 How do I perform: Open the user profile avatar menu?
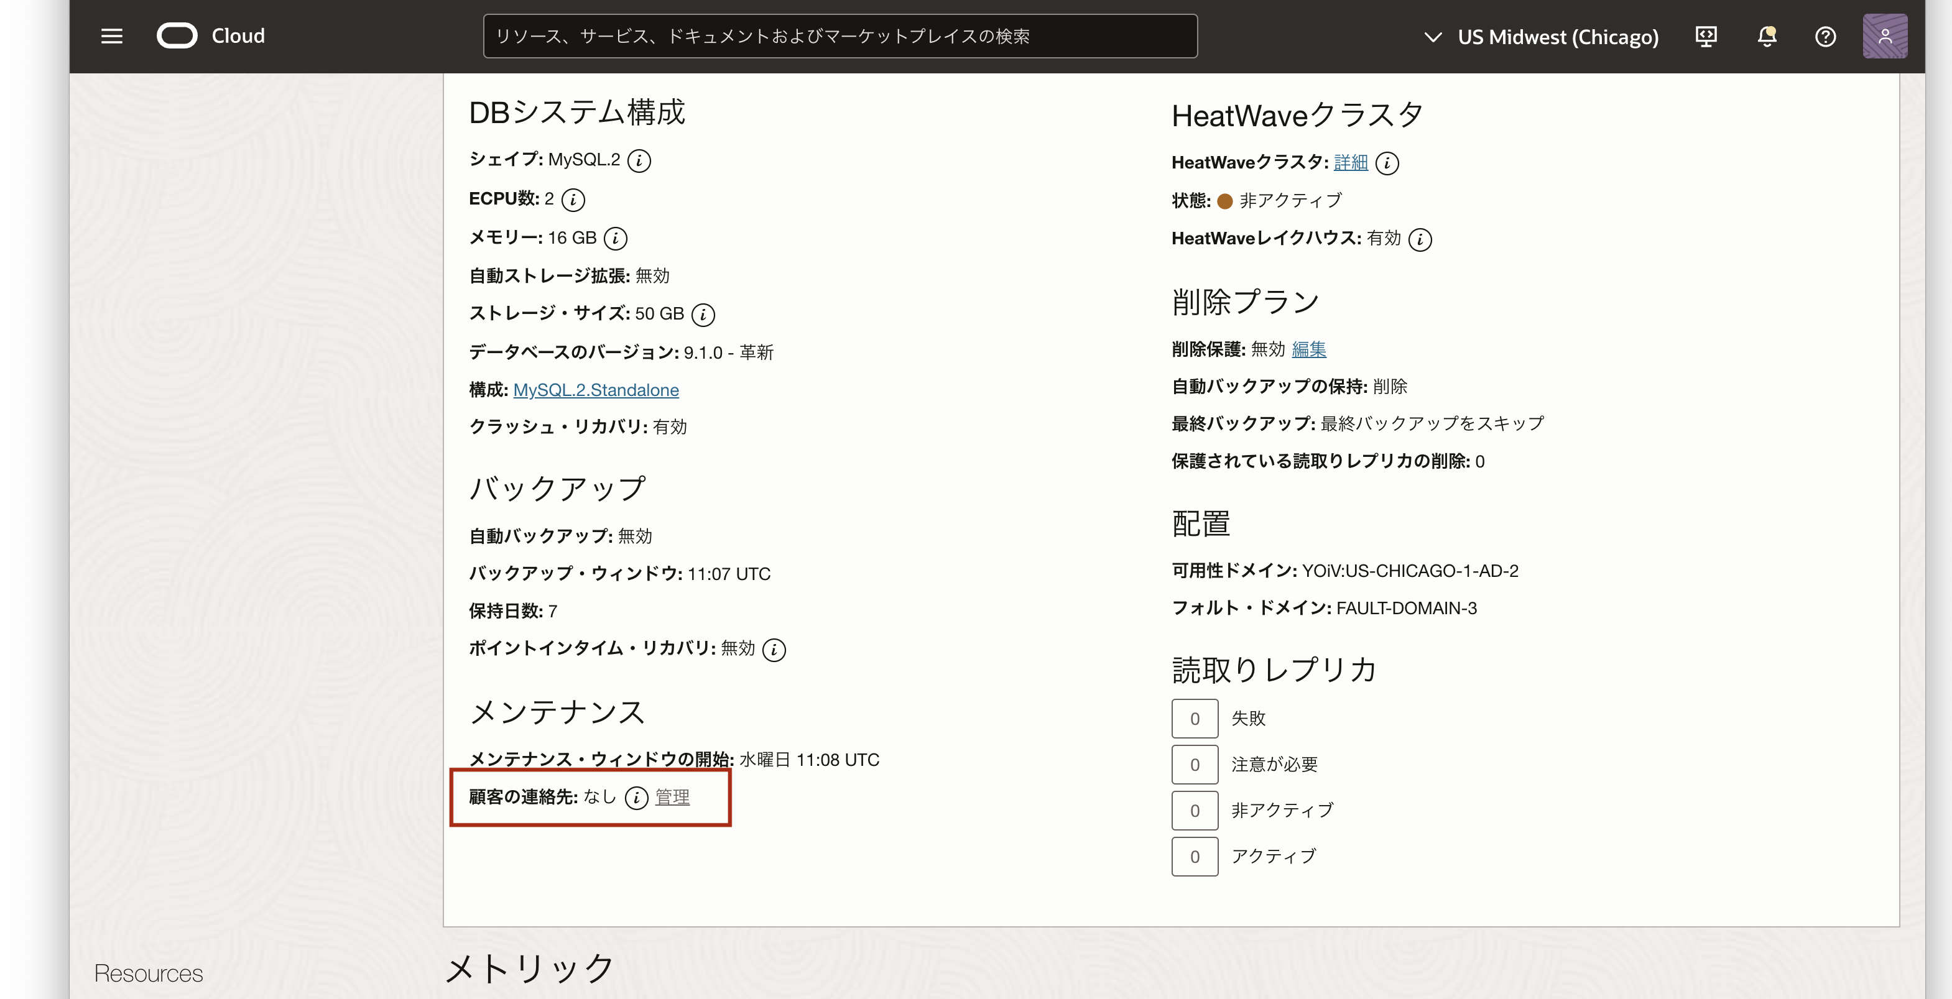click(x=1885, y=36)
